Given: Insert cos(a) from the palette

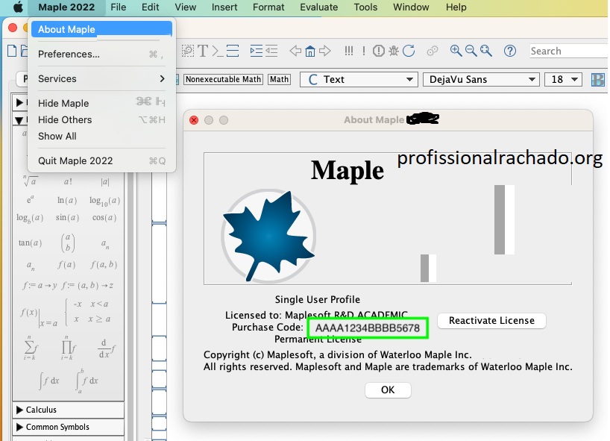Looking at the screenshot, I should [x=104, y=218].
